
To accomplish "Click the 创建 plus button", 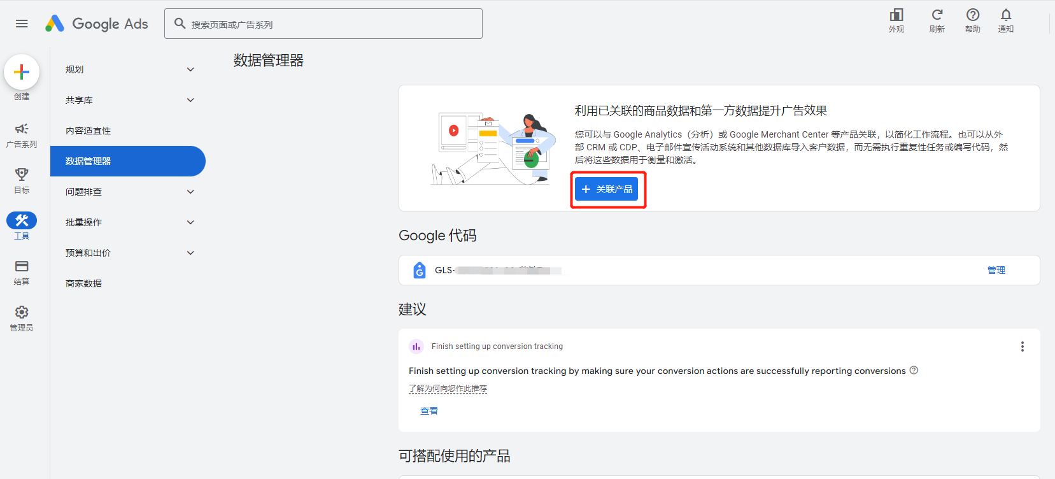I will click(x=22, y=72).
